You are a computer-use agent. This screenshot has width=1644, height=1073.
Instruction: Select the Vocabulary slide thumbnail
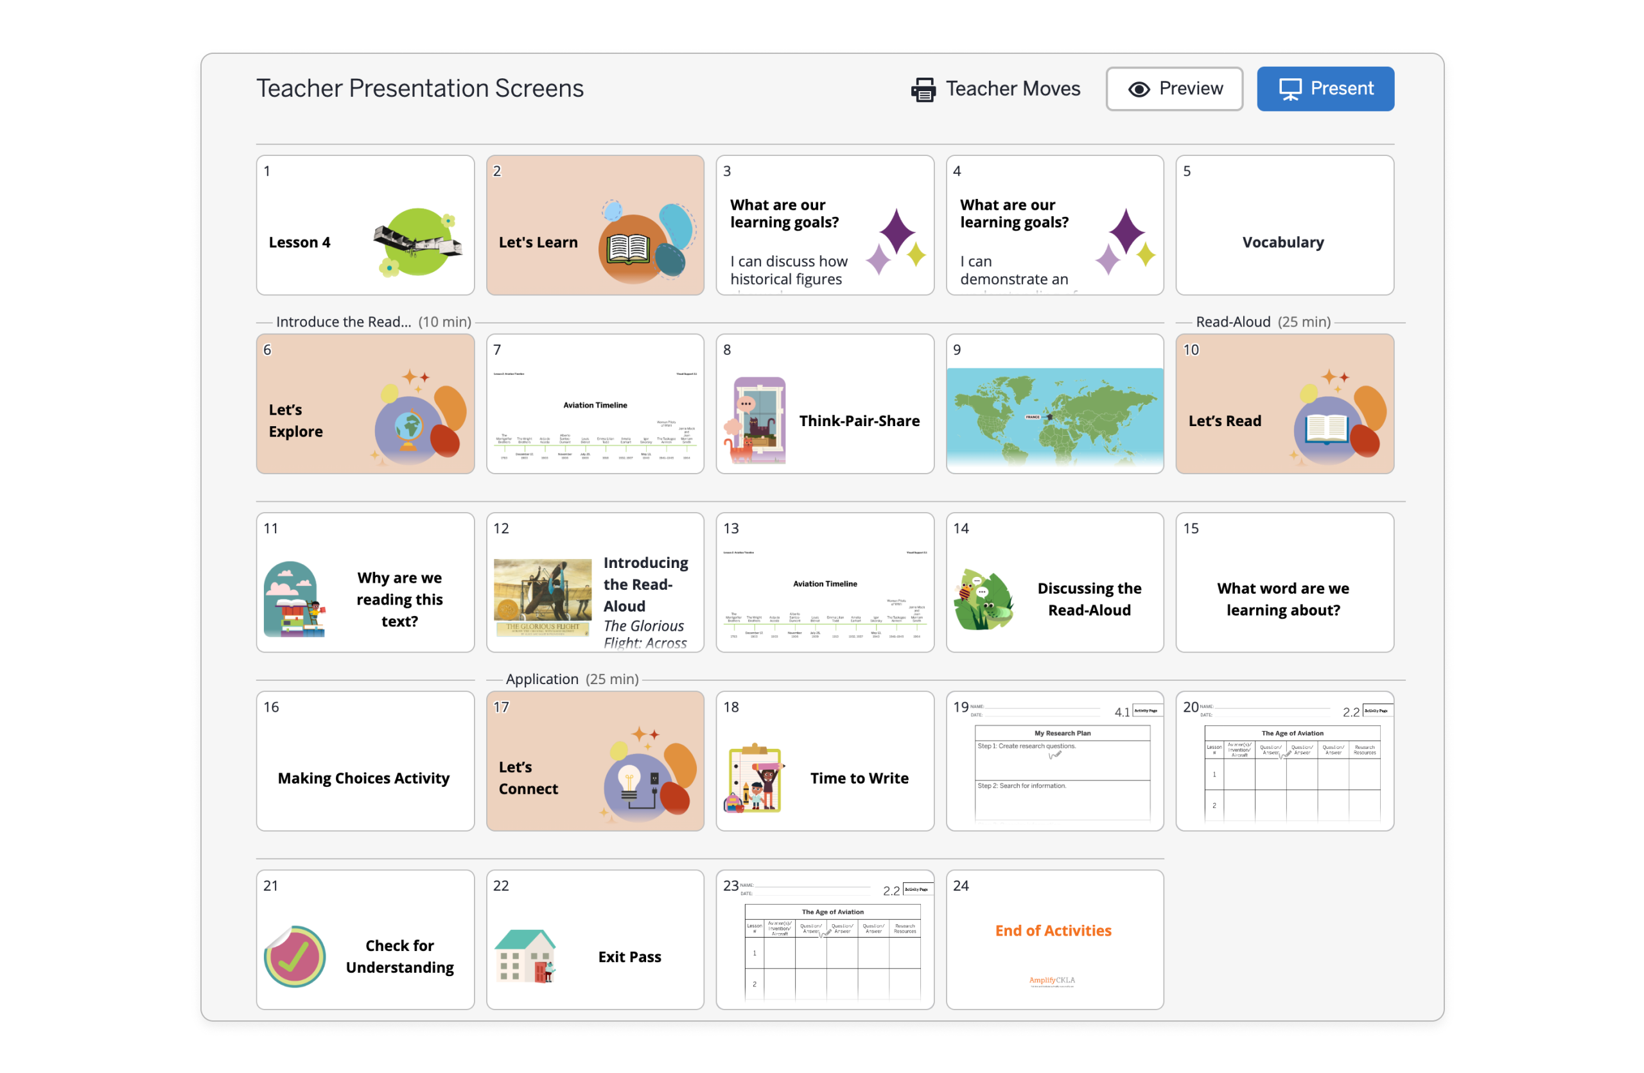[1284, 225]
